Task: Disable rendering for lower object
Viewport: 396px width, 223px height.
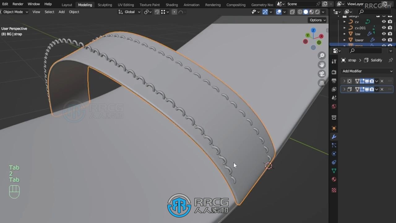Action: click(390, 40)
